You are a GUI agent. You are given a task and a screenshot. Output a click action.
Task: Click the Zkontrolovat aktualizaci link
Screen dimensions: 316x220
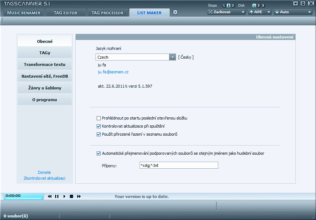[44, 178]
